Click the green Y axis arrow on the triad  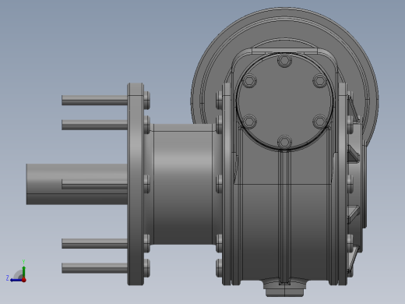tap(23, 271)
